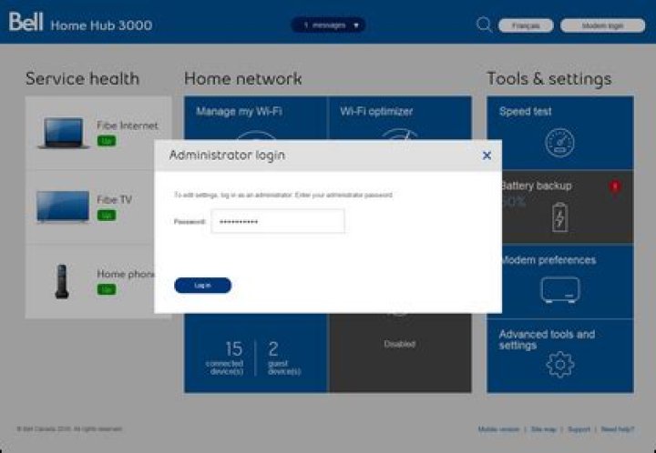Click the Modem preferences modem icon
The height and width of the screenshot is (453, 656).
[560, 290]
